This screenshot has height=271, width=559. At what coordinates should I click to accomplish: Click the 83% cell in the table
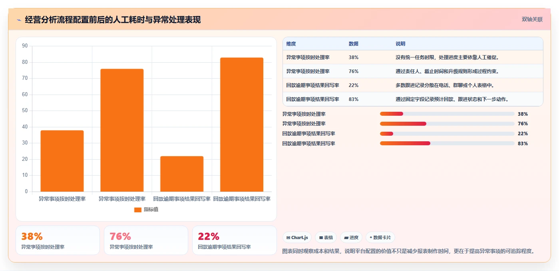click(354, 99)
